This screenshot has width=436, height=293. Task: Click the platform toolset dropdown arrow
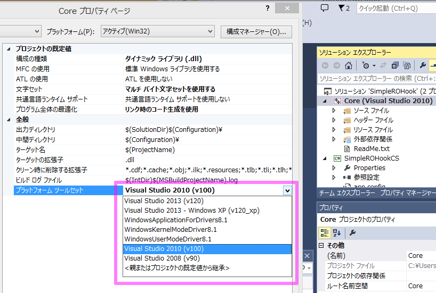tap(287, 190)
